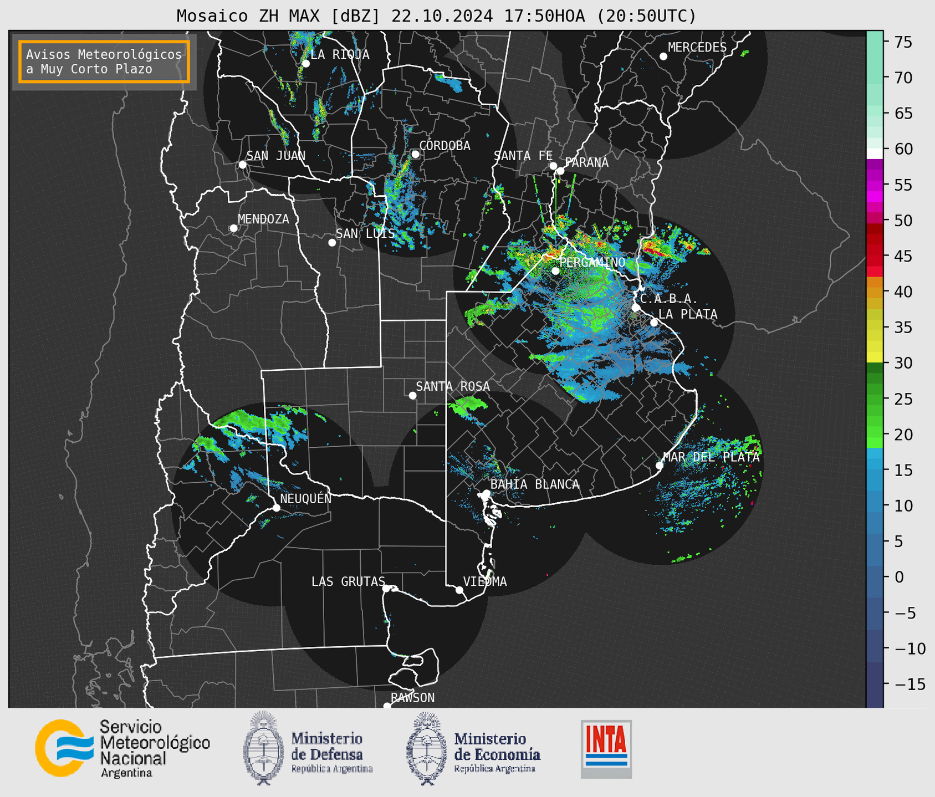Select the NEUQUÉN city label
The height and width of the screenshot is (797, 935).
[306, 499]
